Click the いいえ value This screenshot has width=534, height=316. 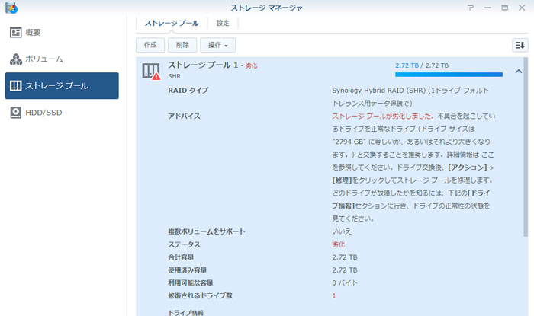[342, 231]
